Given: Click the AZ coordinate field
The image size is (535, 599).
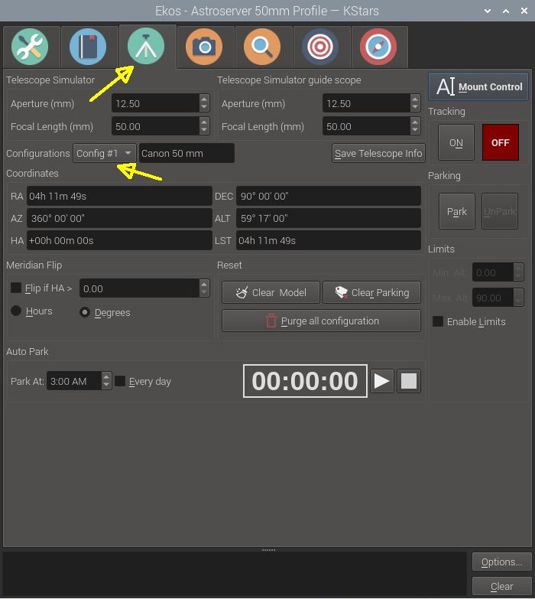Looking at the screenshot, I should 119,218.
